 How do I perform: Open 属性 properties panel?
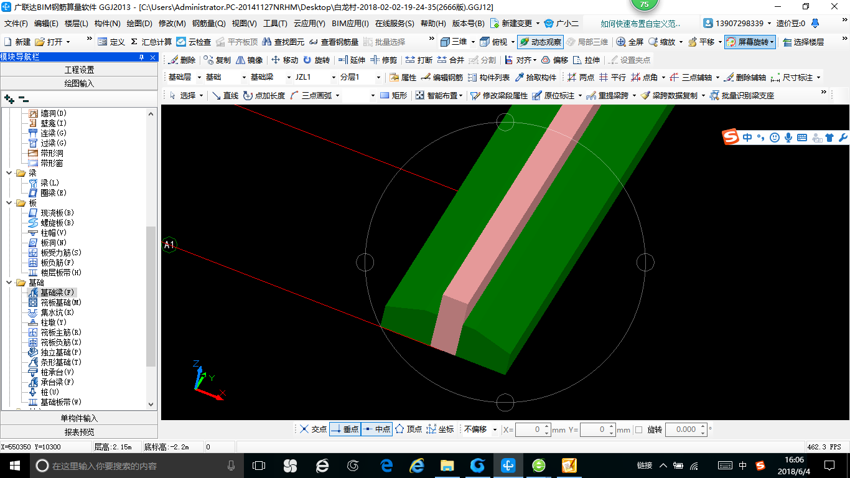[x=403, y=78]
